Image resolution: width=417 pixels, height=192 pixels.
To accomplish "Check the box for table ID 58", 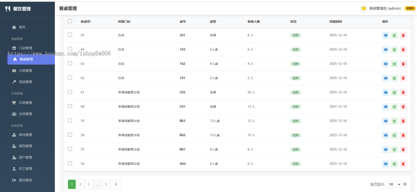I will coord(70,135).
